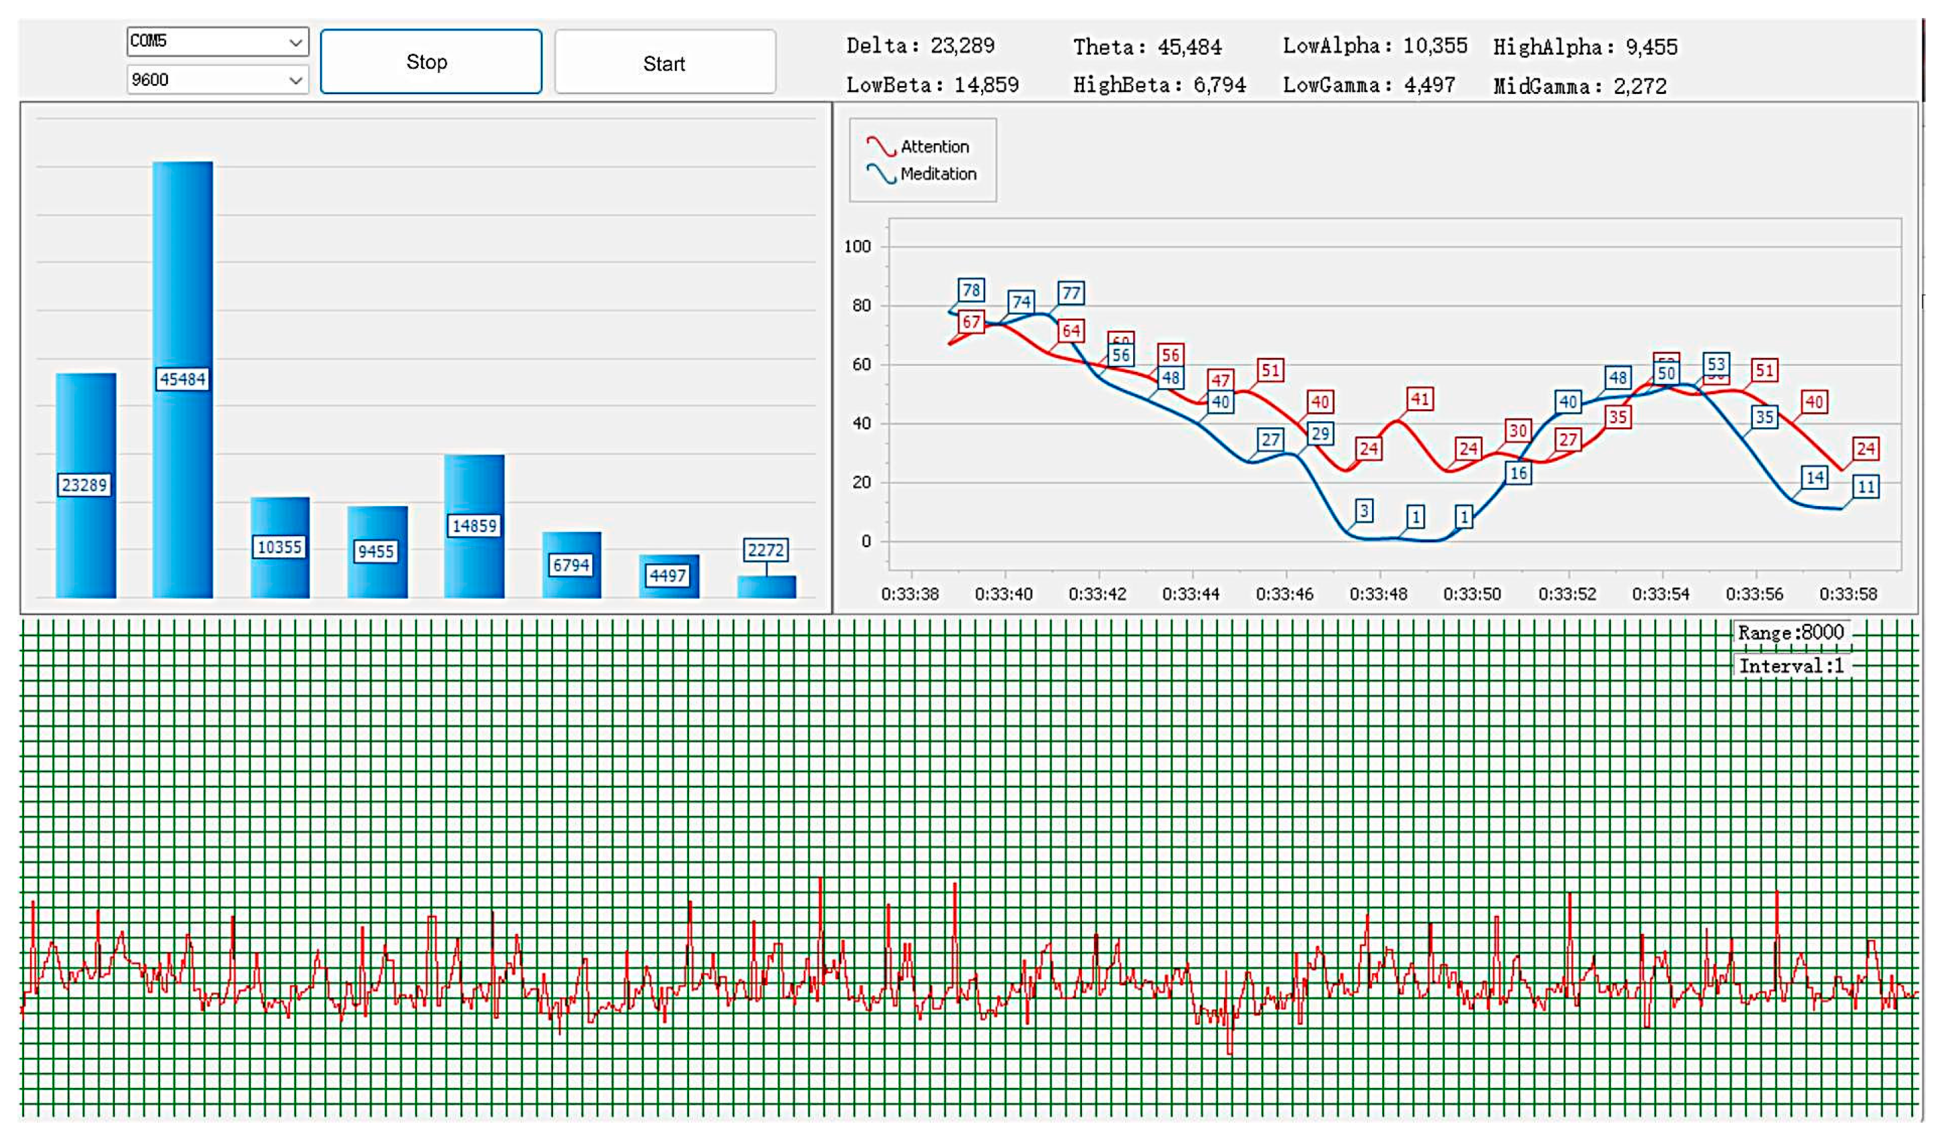Click the red Attention legend curve icon
1941x1140 pixels.
pyautogui.click(x=880, y=146)
